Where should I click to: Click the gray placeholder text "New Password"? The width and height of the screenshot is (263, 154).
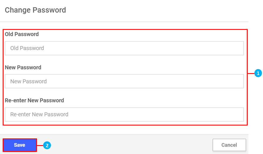28,81
